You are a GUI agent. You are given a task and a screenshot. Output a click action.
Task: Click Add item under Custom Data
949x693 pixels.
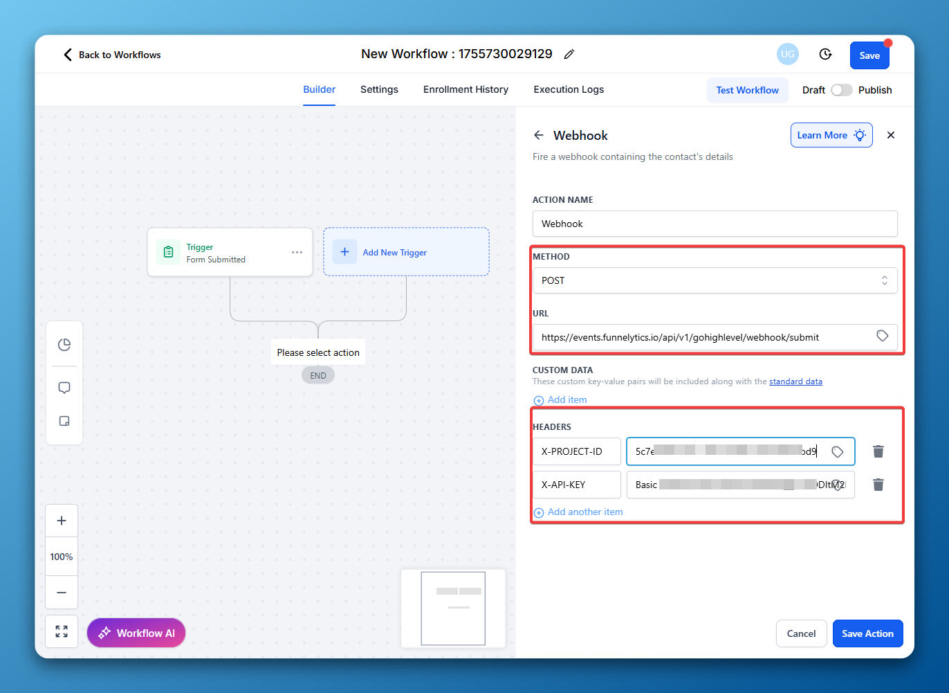click(x=560, y=399)
